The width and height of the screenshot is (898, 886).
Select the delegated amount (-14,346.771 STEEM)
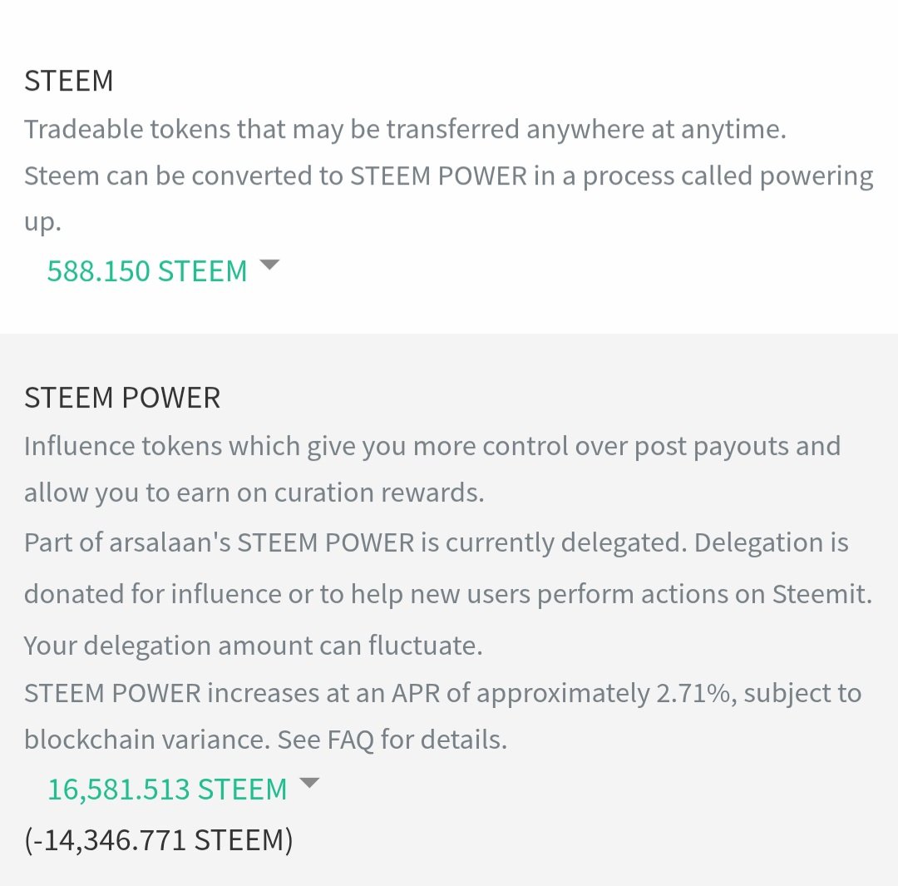point(159,840)
